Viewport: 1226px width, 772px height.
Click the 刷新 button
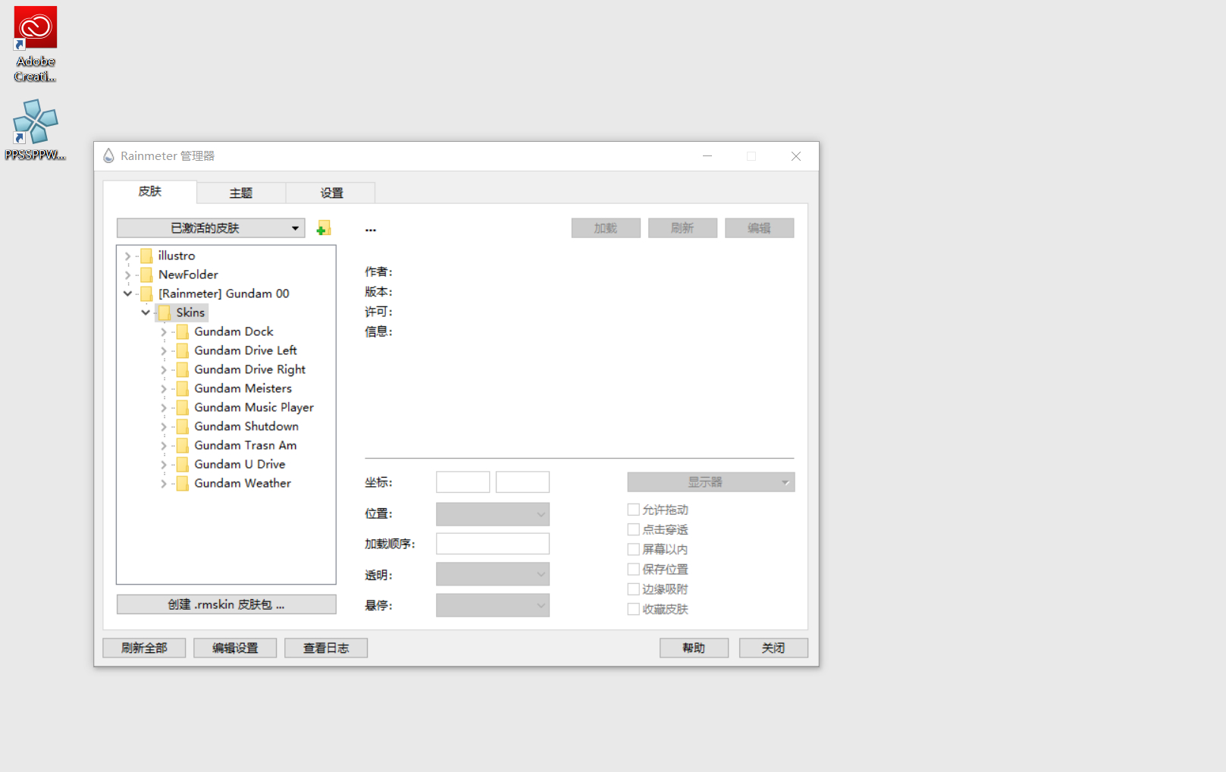click(x=682, y=228)
